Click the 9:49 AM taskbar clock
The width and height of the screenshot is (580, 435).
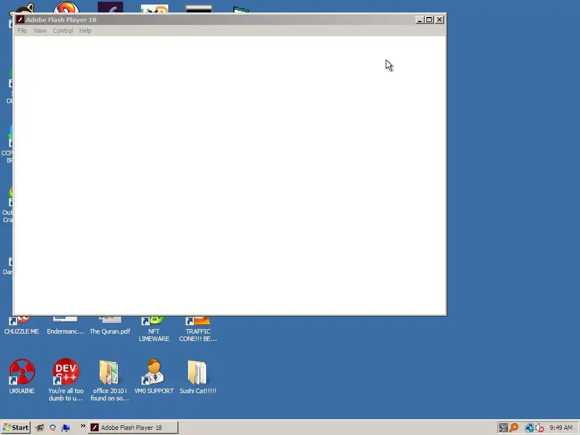(561, 428)
